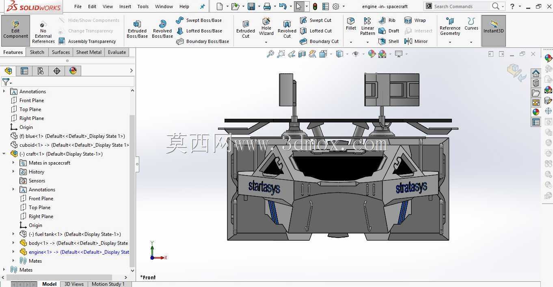This screenshot has width=553, height=287.
Task: Open the Hole Wizard tool
Action: (266, 27)
